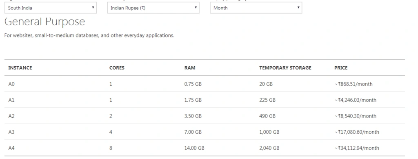This screenshot has width=418, height=159.
Task: Select the A4 instance row
Action: click(205, 148)
